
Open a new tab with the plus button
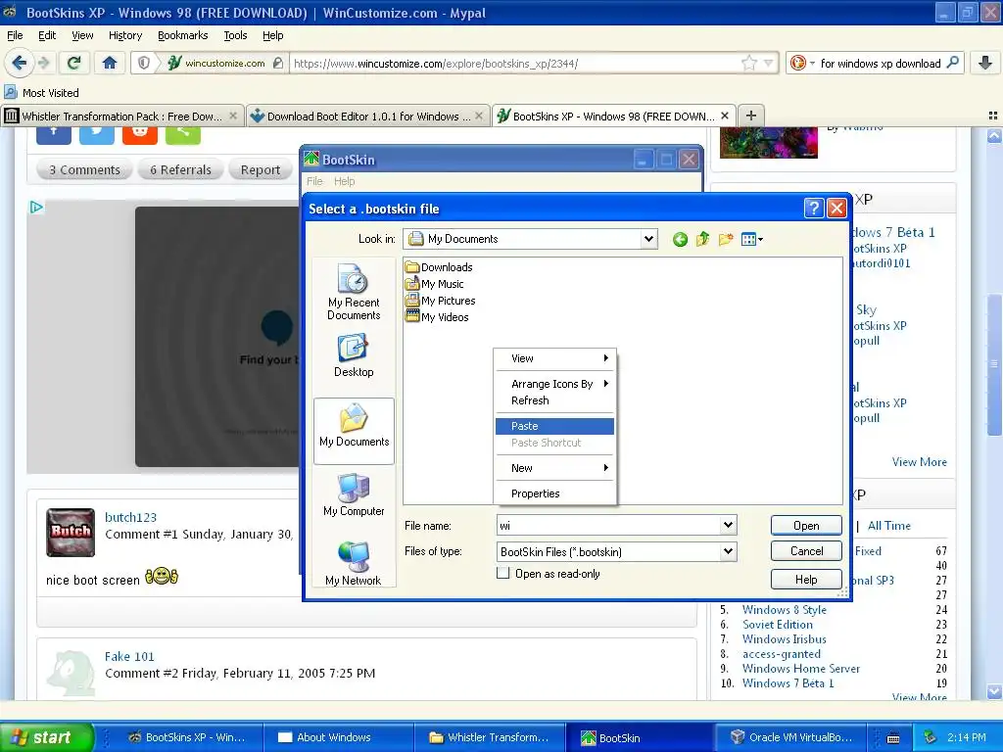point(751,116)
